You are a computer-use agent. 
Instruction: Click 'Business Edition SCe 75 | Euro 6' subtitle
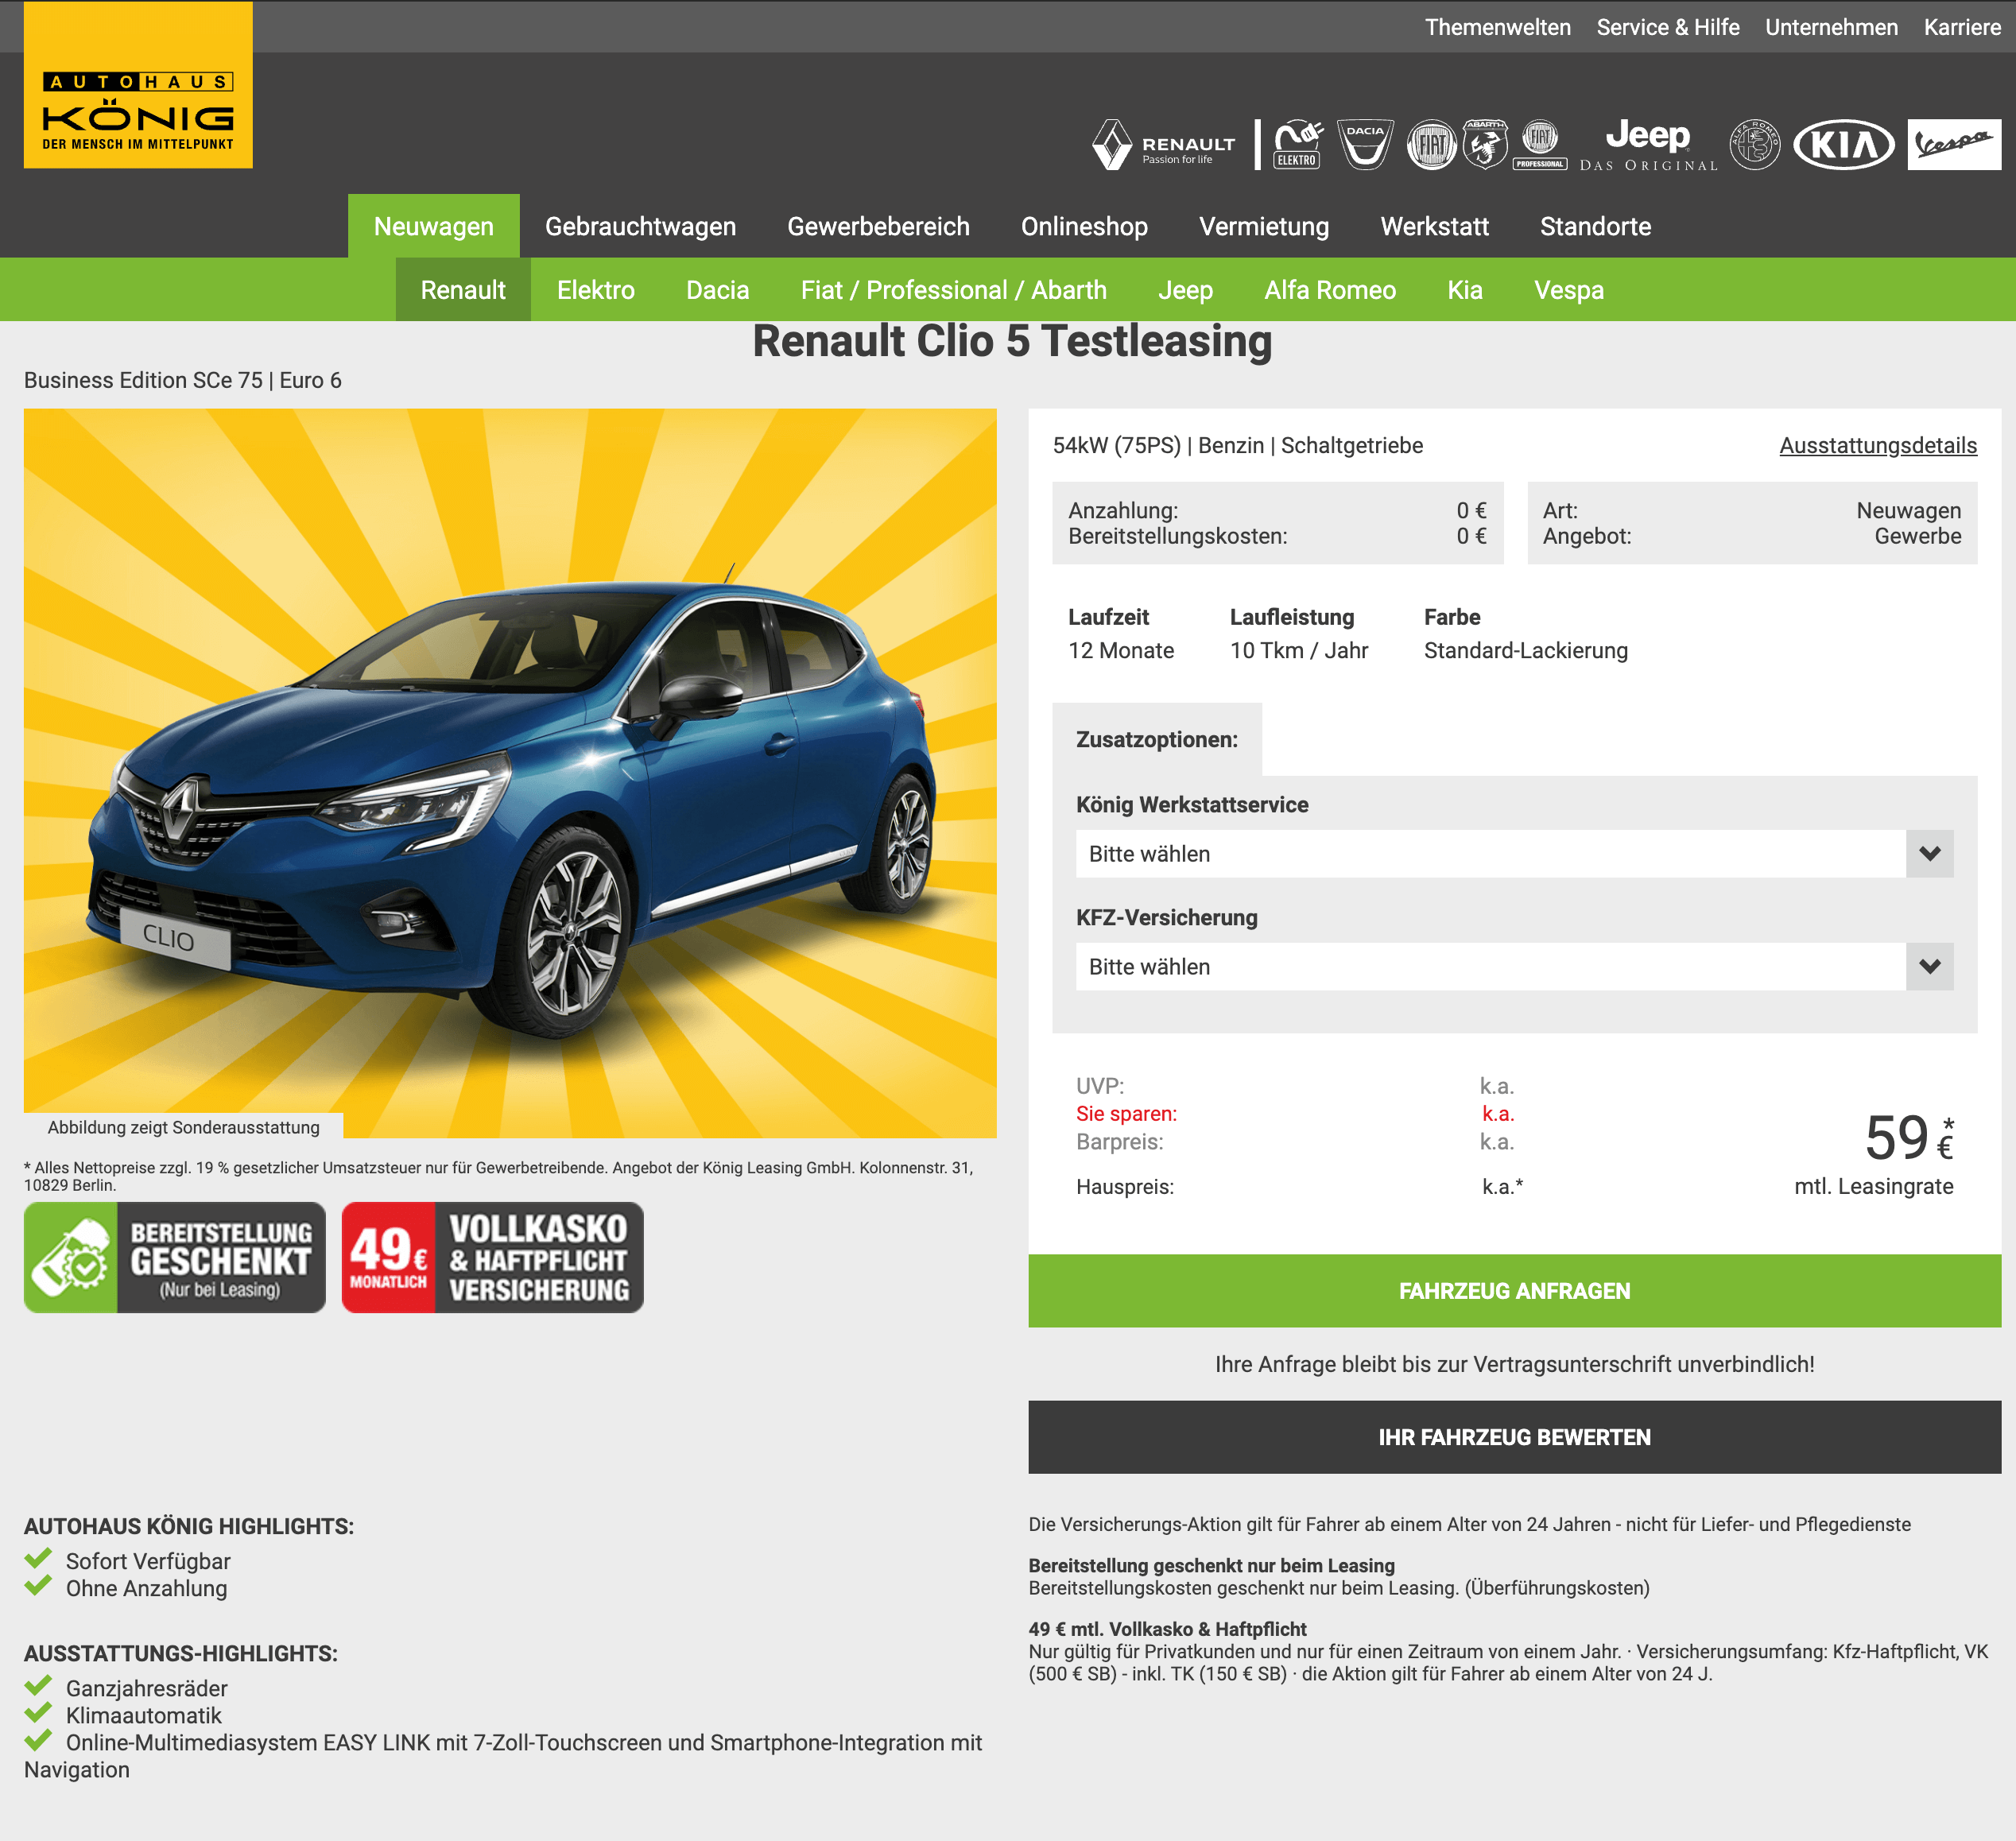point(183,380)
